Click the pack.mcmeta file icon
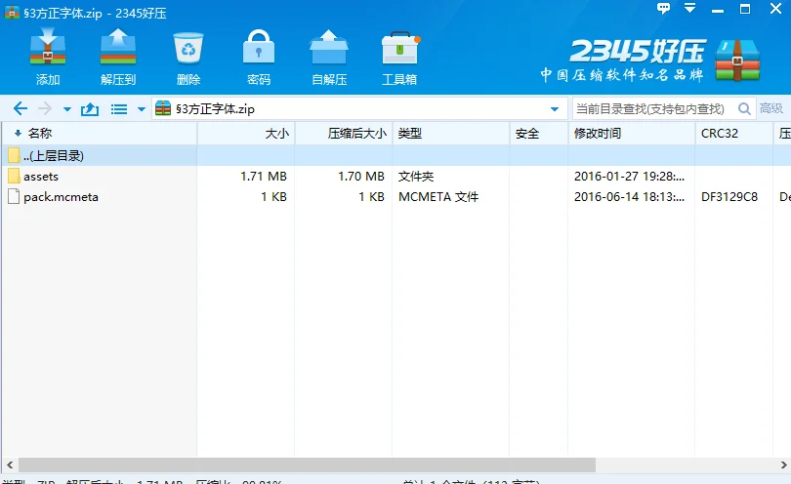The height and width of the screenshot is (484, 791). click(x=14, y=197)
